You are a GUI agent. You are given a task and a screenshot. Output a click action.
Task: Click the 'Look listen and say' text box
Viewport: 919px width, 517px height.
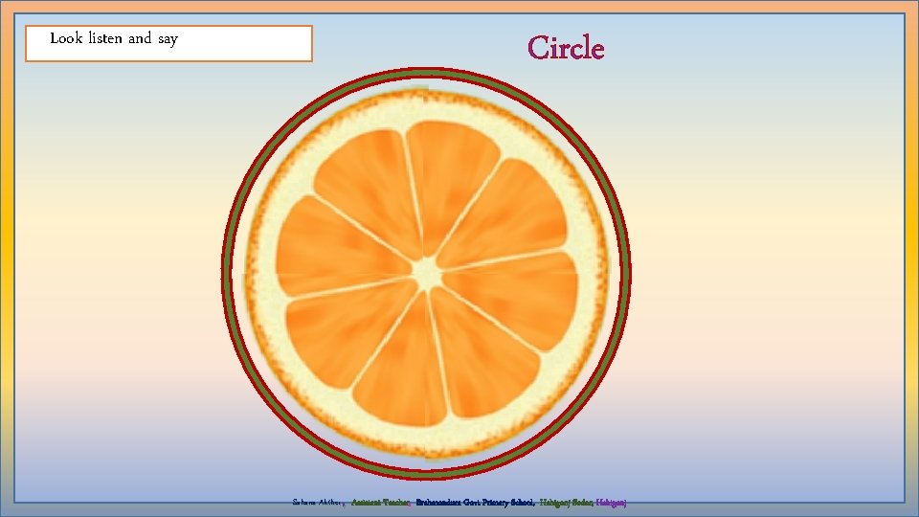click(x=168, y=43)
